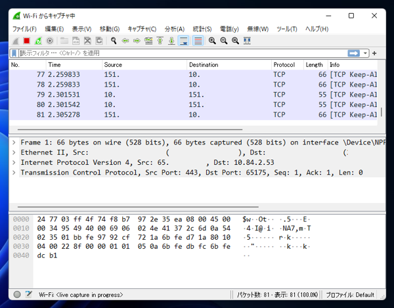Image resolution: width=394 pixels, height=308 pixels.
Task: Click the packet list horizontal scrollbar
Action: (x=130, y=129)
